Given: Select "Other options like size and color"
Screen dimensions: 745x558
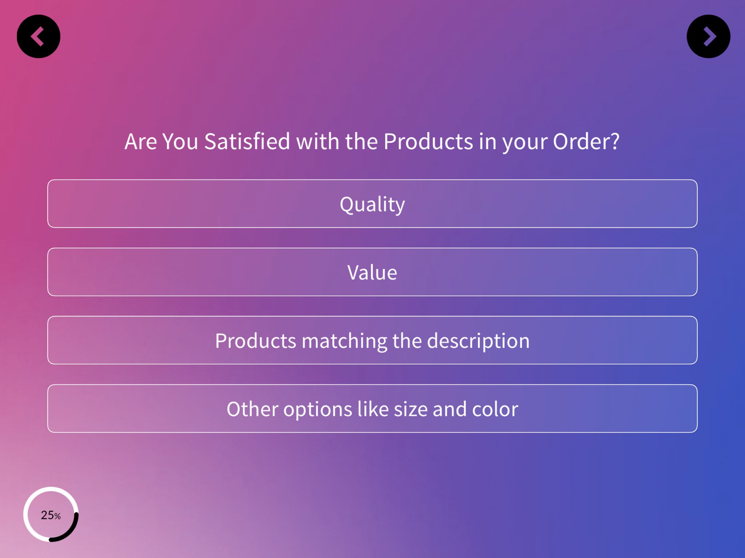Looking at the screenshot, I should click(372, 409).
